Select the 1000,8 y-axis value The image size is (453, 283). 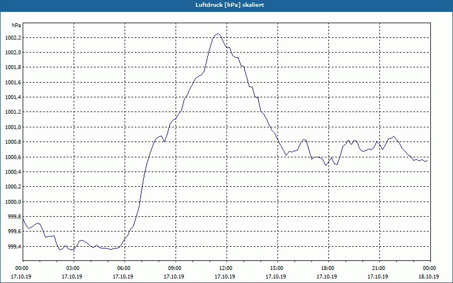pos(13,143)
